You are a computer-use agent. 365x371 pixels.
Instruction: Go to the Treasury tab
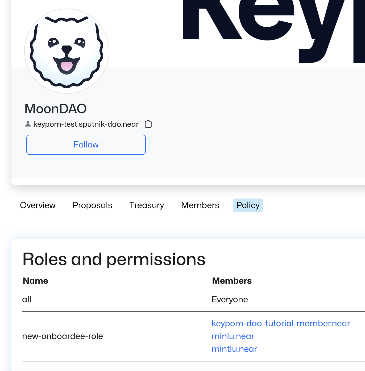point(147,205)
